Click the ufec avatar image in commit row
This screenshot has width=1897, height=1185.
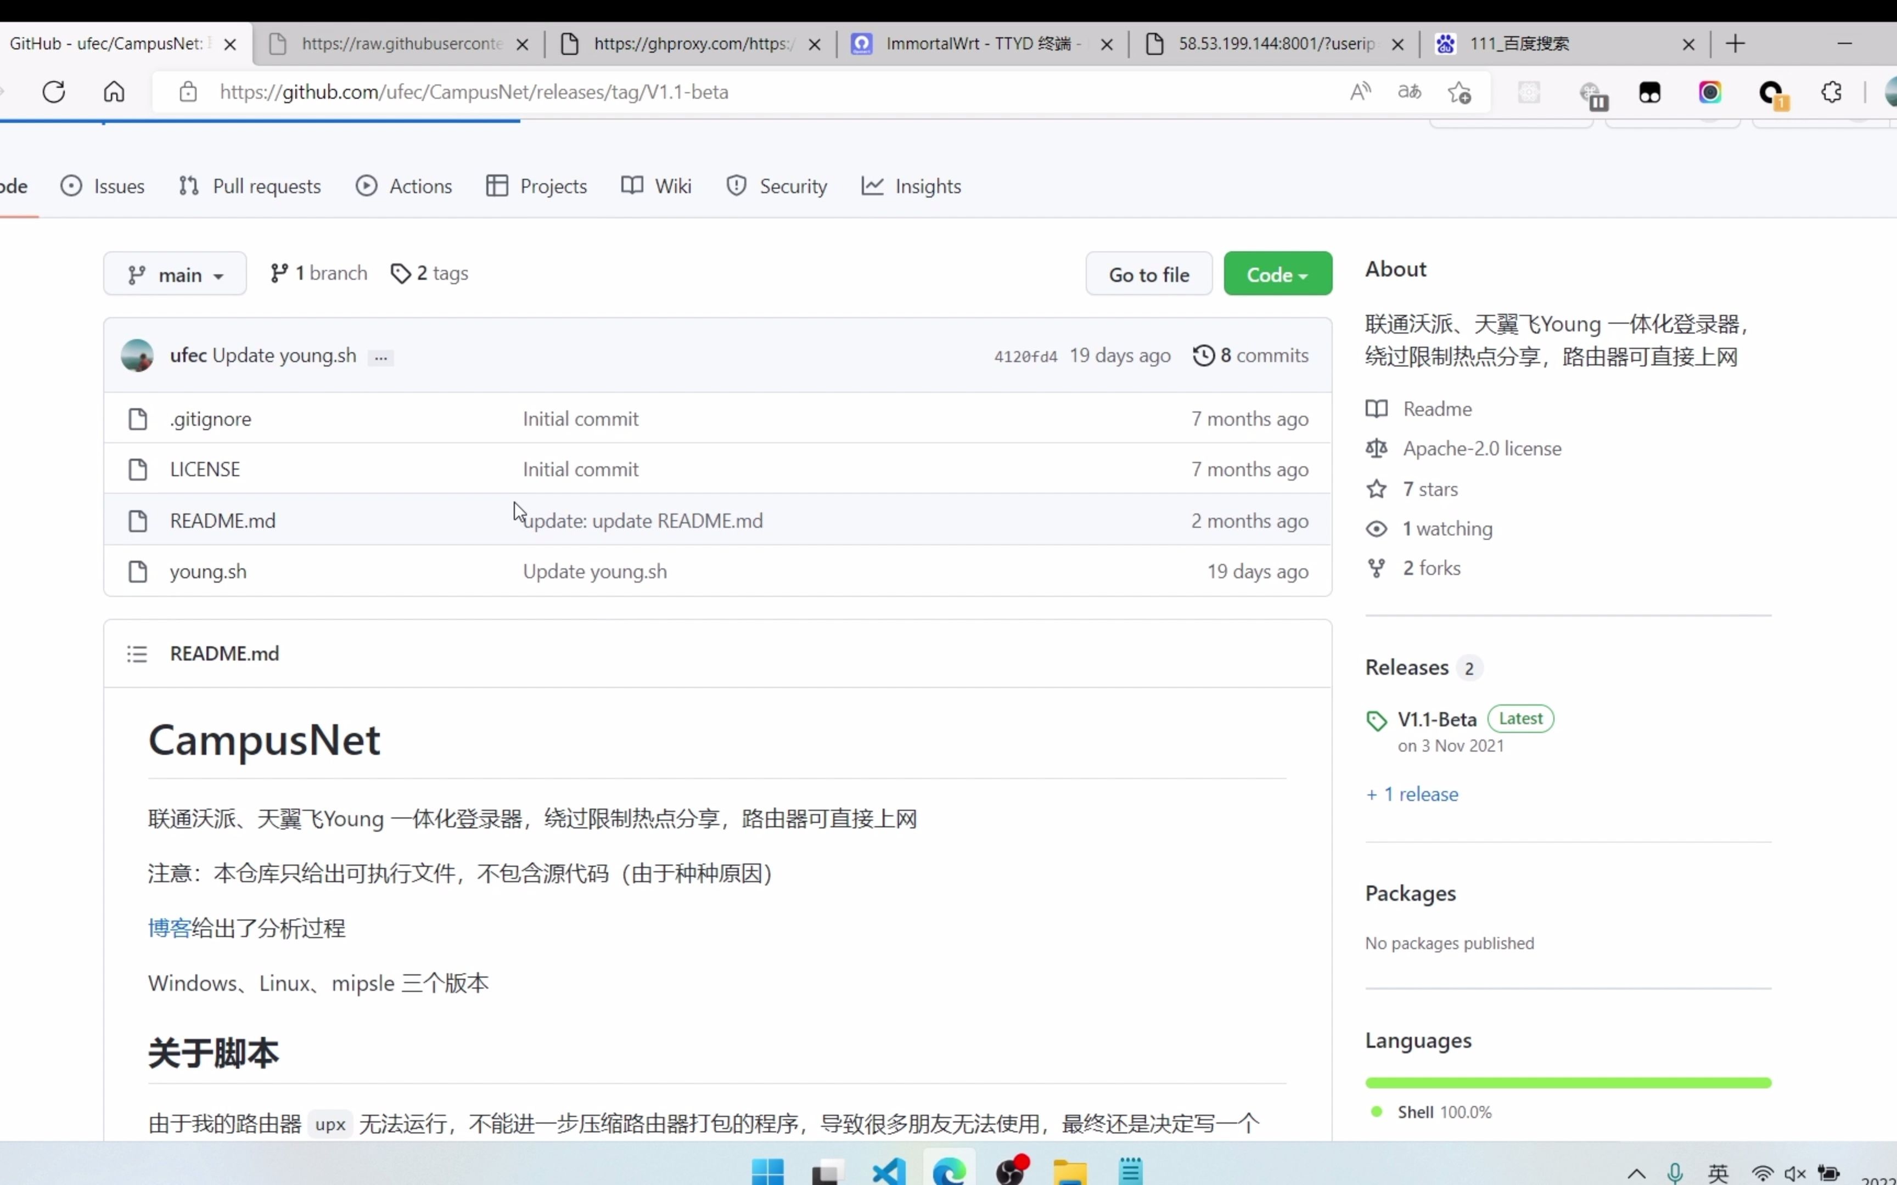[x=137, y=355]
